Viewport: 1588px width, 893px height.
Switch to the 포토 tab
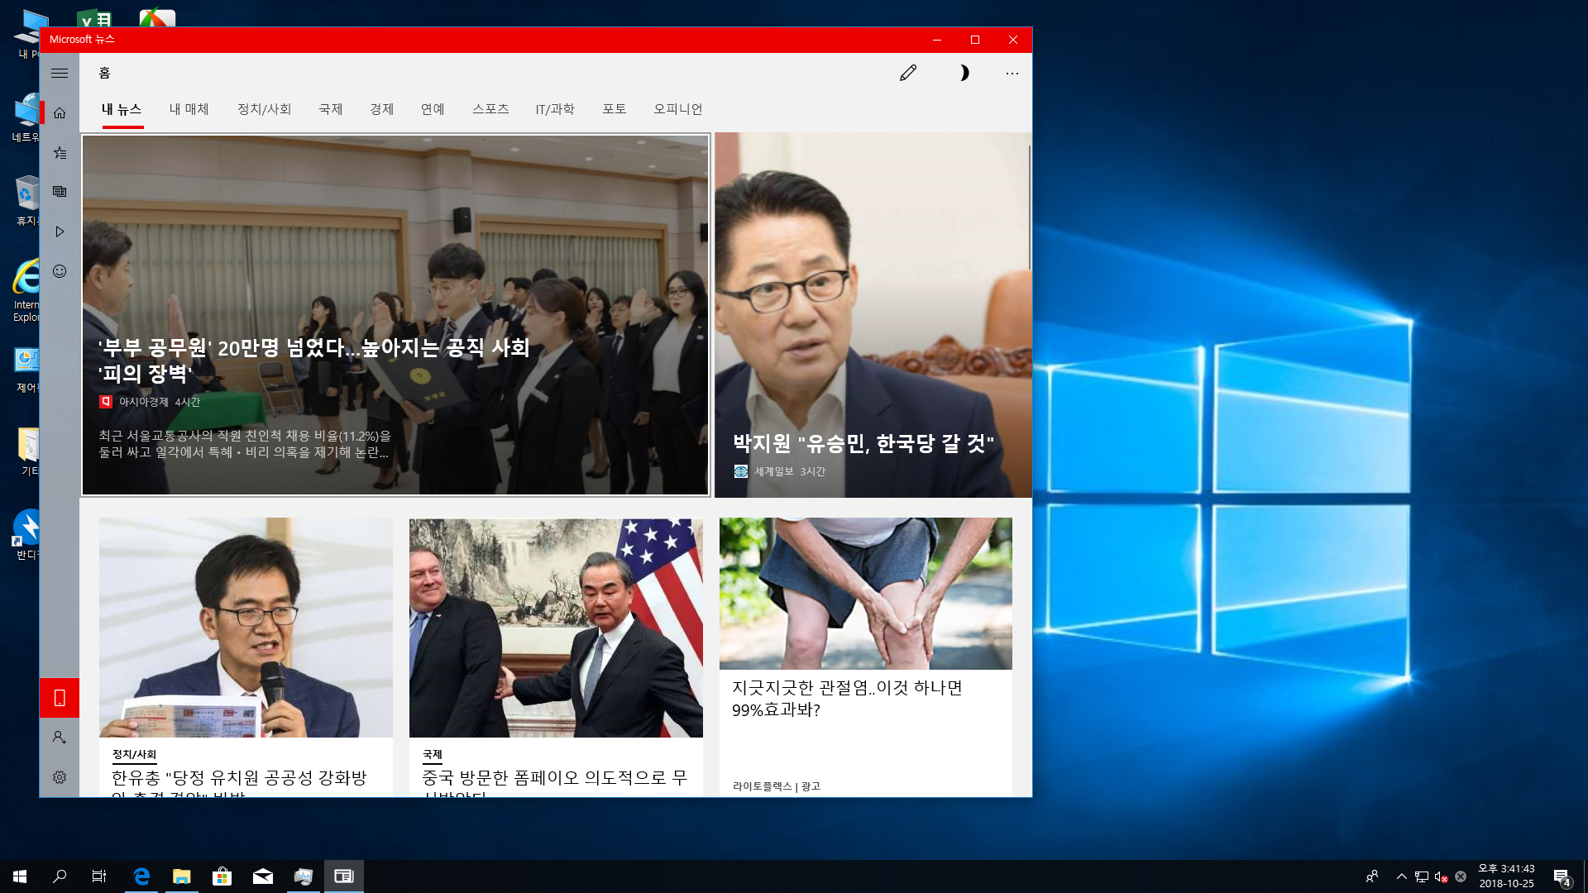(614, 109)
